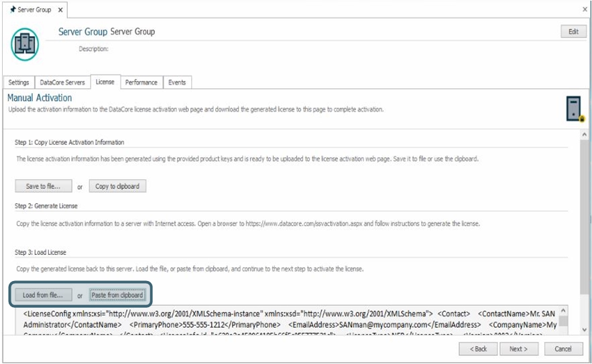Switch to the Settings tab

click(18, 82)
